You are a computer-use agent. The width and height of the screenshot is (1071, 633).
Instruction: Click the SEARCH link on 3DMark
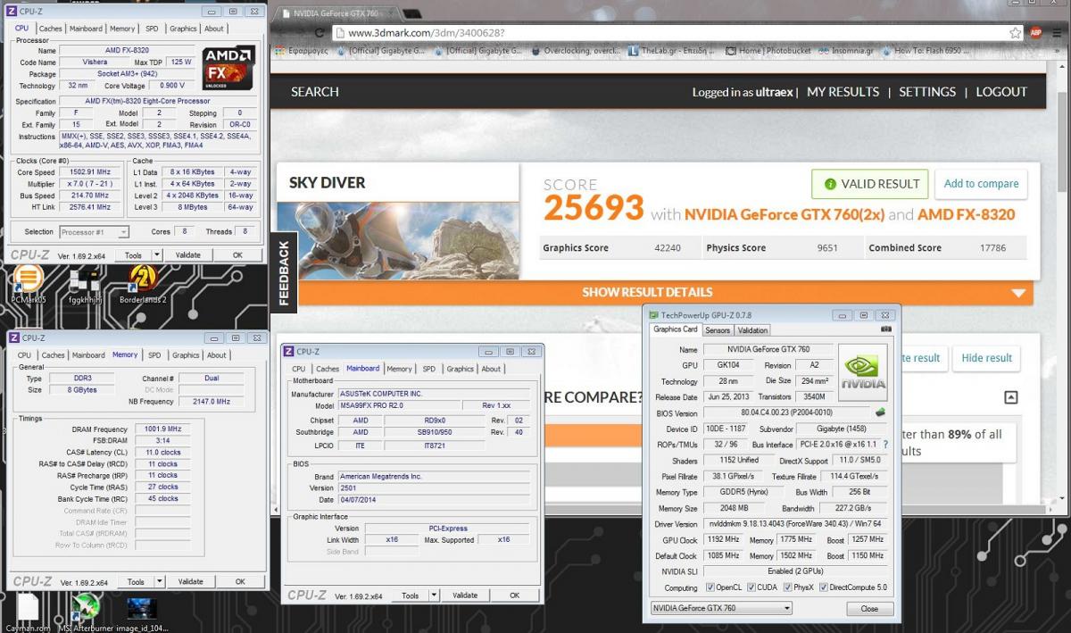315,92
